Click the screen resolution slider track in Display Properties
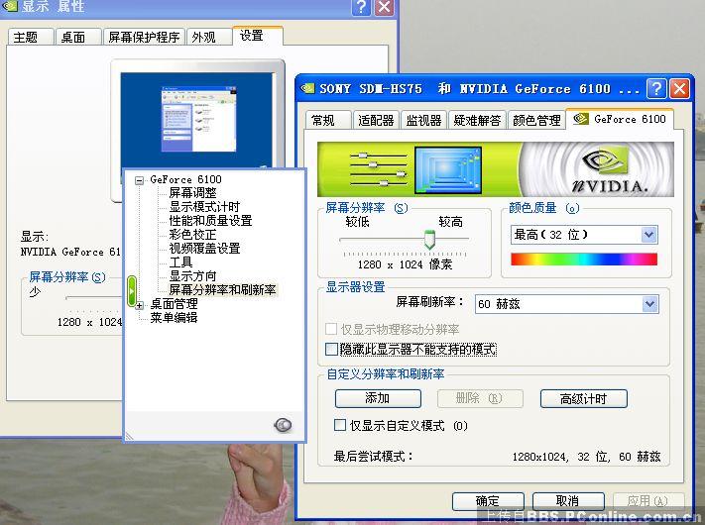The height and width of the screenshot is (525, 705). 93,297
